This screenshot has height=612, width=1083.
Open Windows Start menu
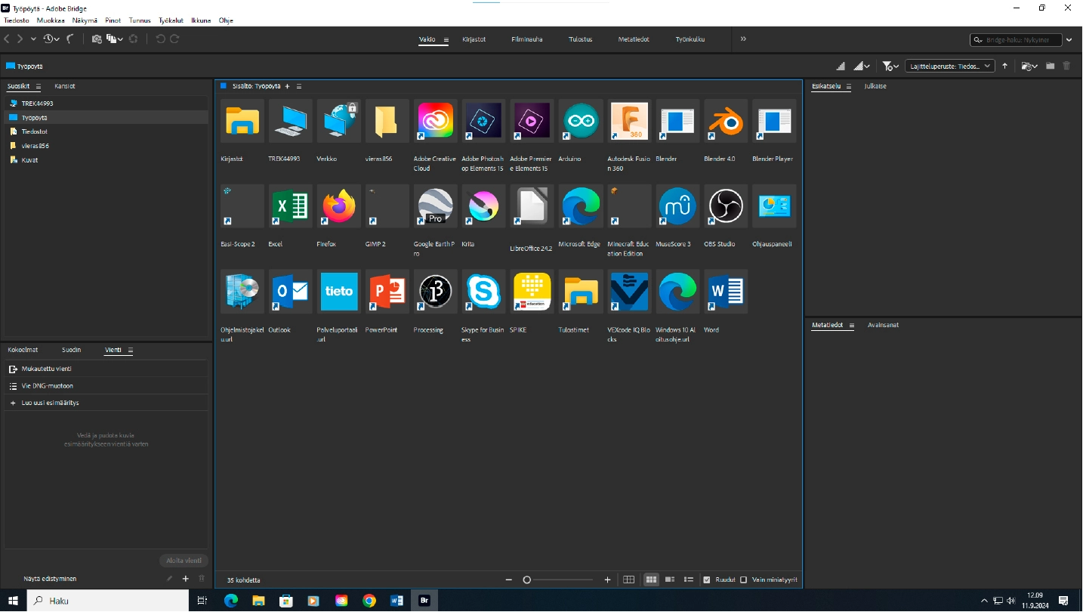pos(14,601)
